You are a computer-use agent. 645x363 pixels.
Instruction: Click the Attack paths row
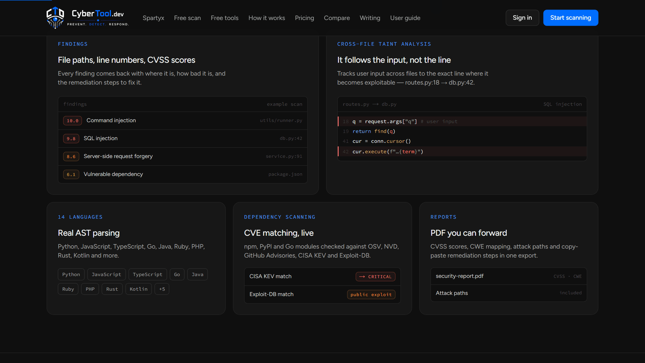point(509,293)
